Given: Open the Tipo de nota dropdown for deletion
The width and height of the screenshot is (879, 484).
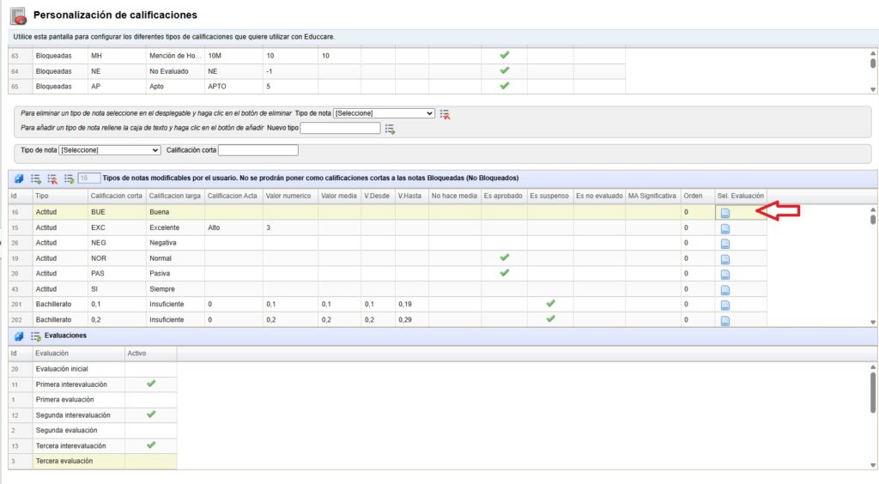Looking at the screenshot, I should point(384,113).
